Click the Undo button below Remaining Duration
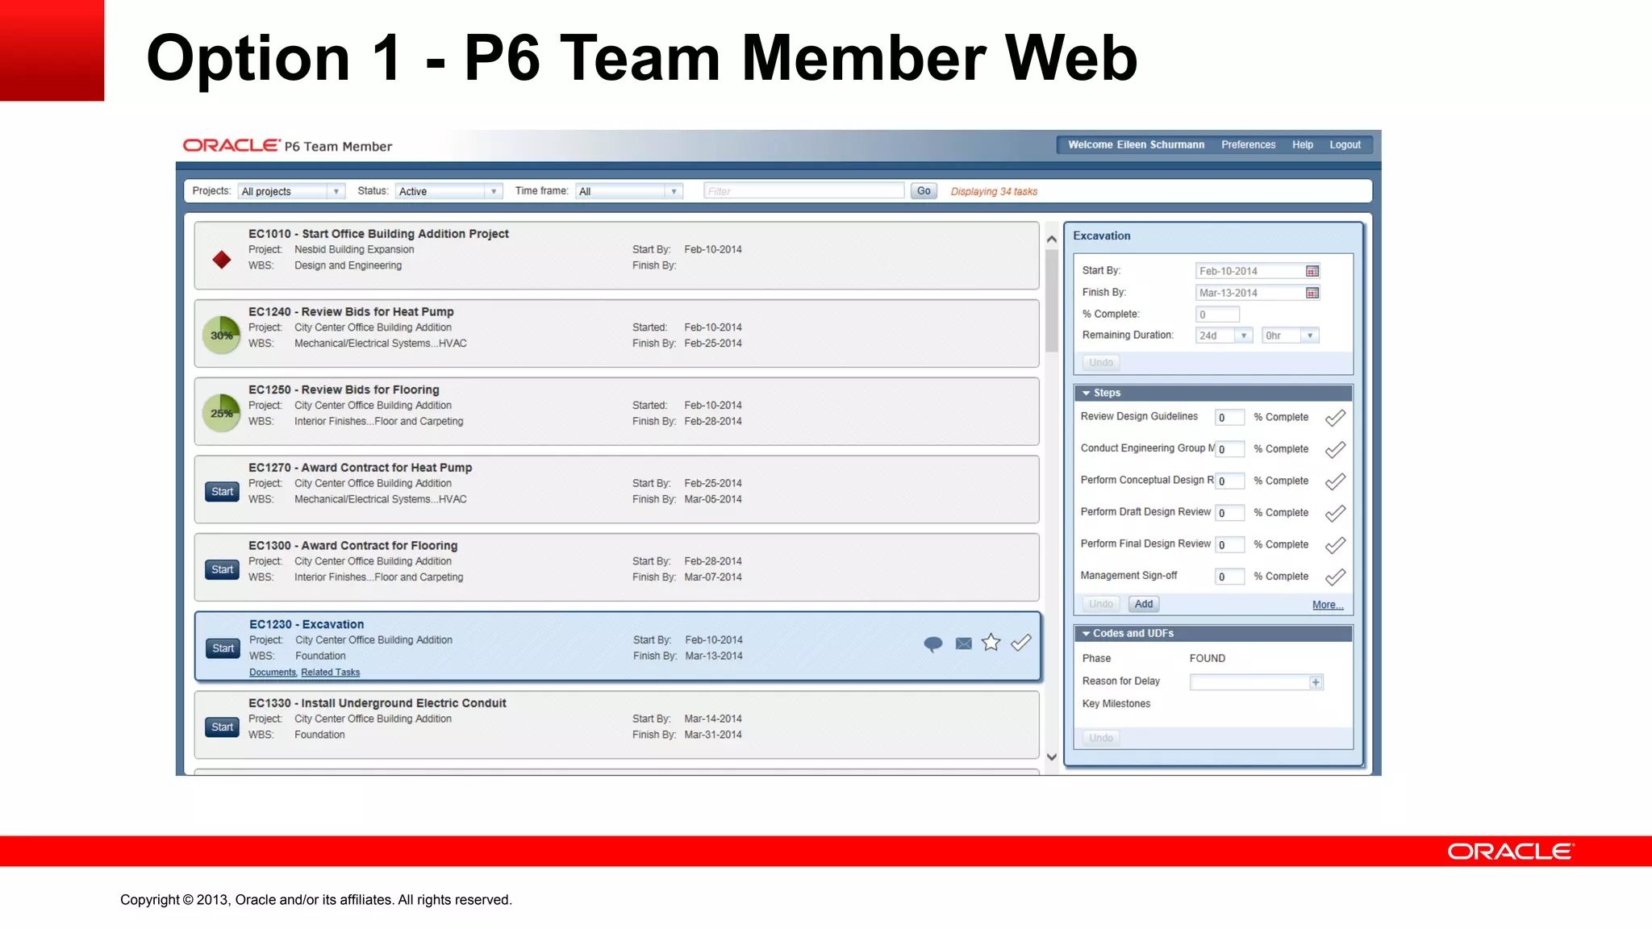The width and height of the screenshot is (1652, 929). (1101, 363)
